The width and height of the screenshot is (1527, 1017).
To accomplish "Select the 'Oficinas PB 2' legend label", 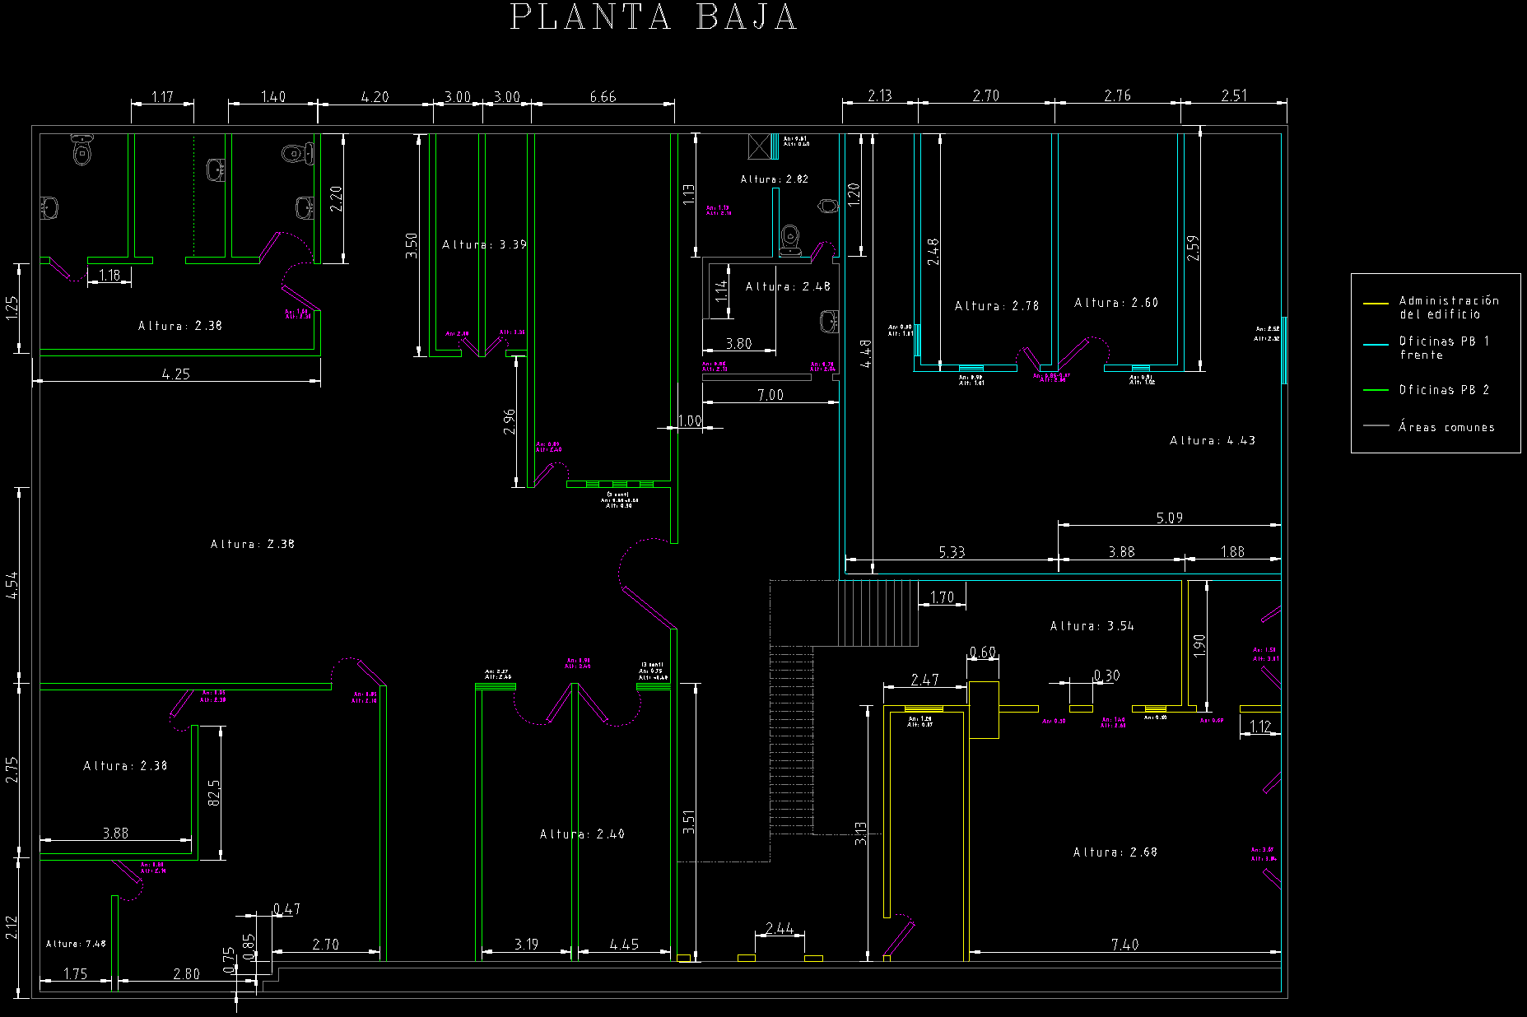I will click(1444, 389).
